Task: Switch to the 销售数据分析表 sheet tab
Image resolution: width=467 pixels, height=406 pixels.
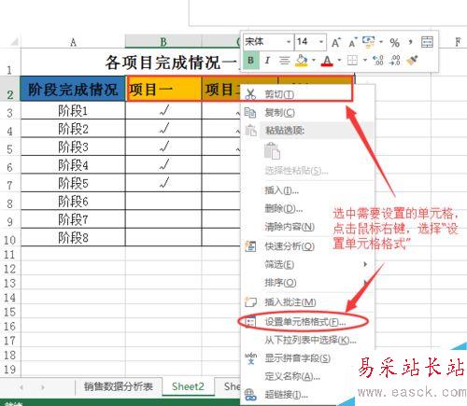Action: [x=119, y=386]
